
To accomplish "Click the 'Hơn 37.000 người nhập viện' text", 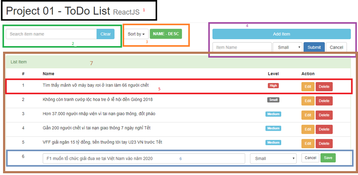I will 99,113.
